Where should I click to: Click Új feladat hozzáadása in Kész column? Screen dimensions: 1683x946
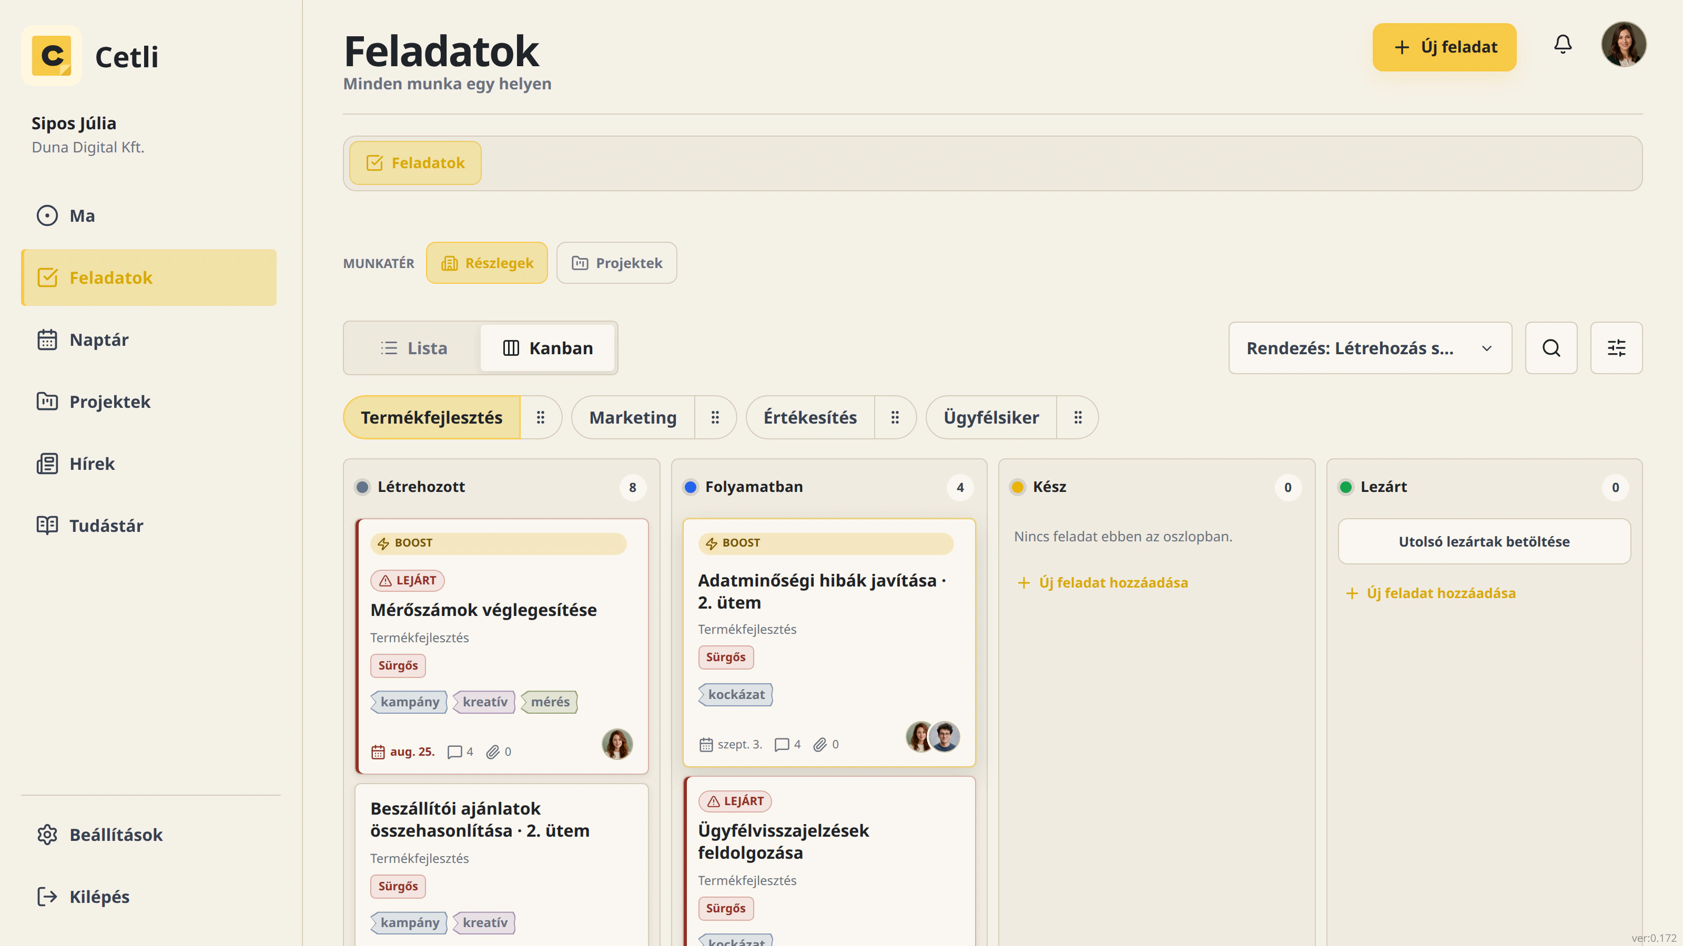[x=1102, y=582]
